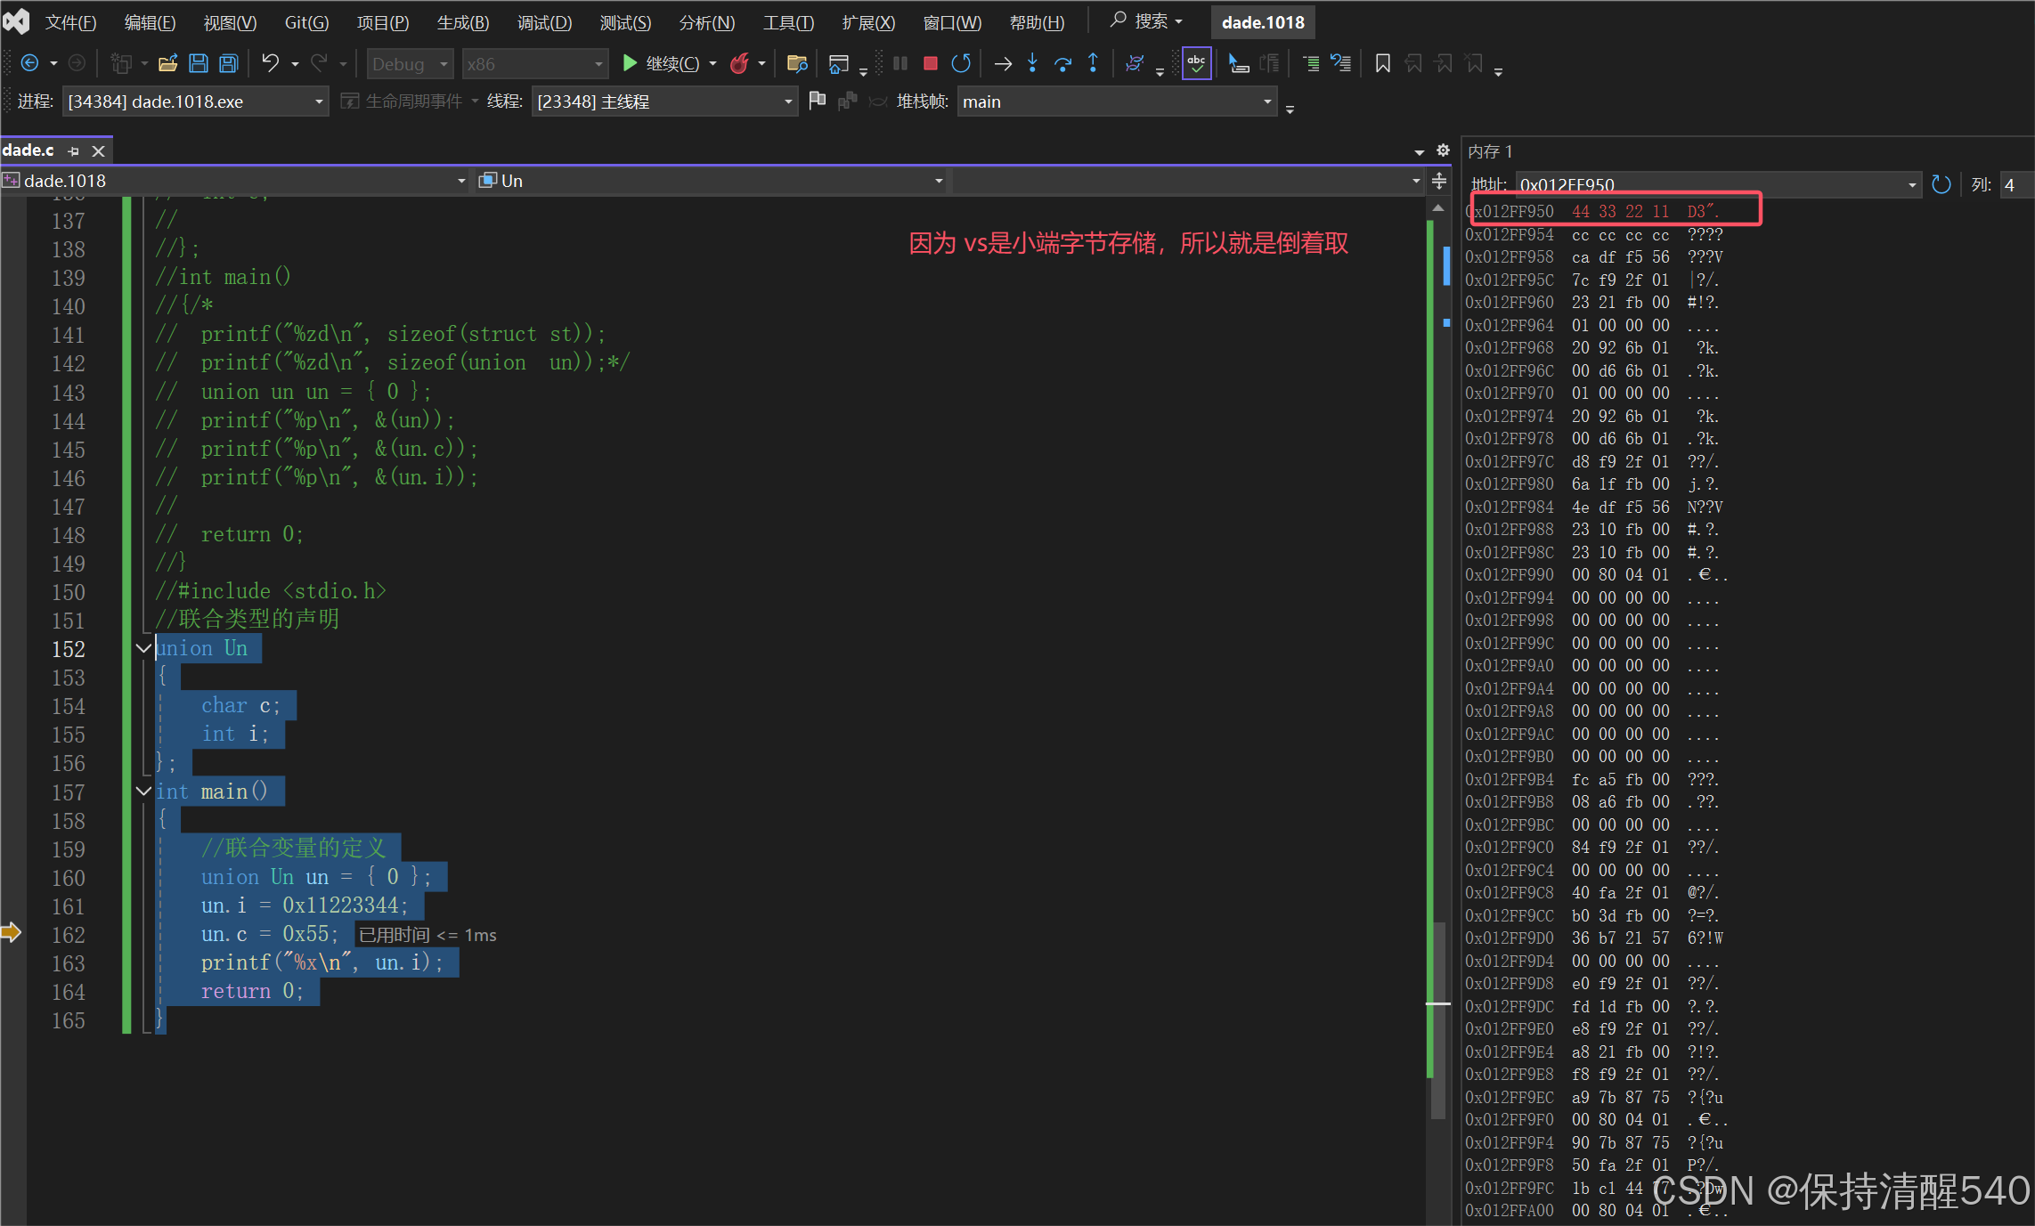This screenshot has height=1226, width=2035.
Task: Click the bookmark toggle icon
Action: click(x=1382, y=63)
